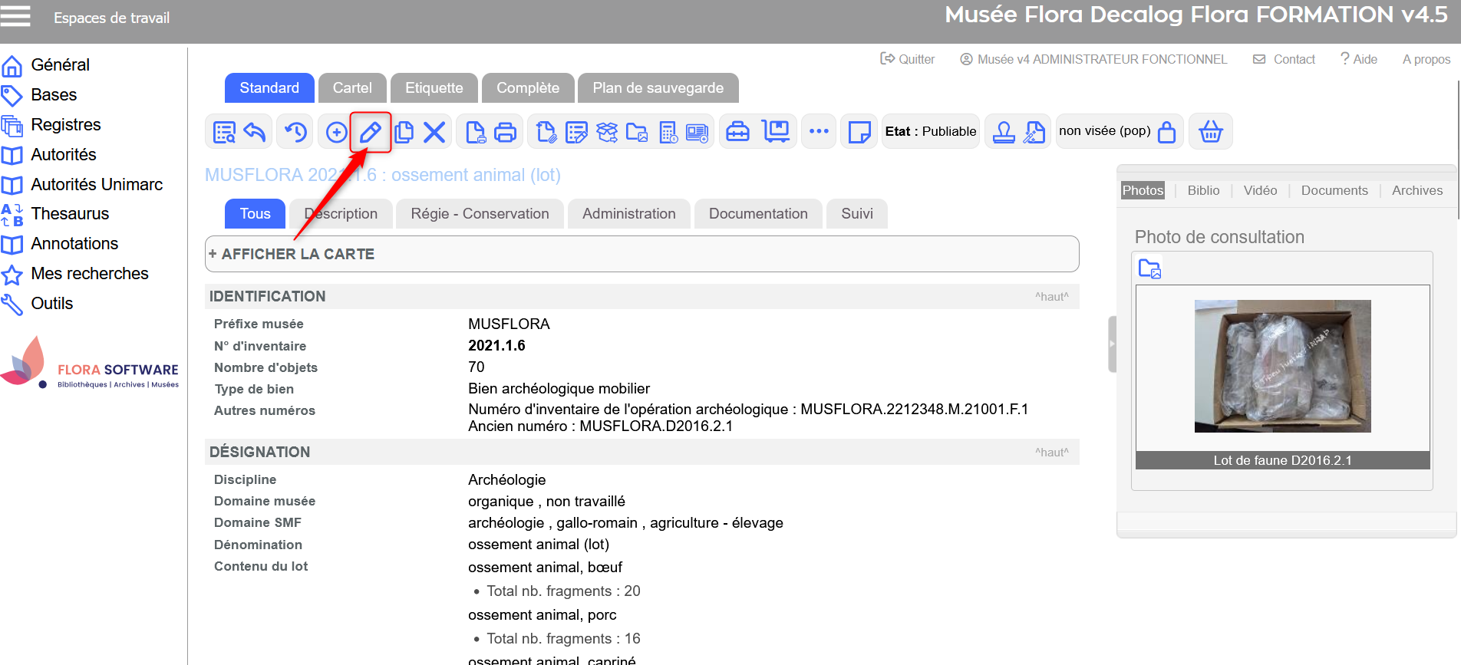Click the printer icon in toolbar
Screen dimensions: 1461x665
tap(505, 132)
